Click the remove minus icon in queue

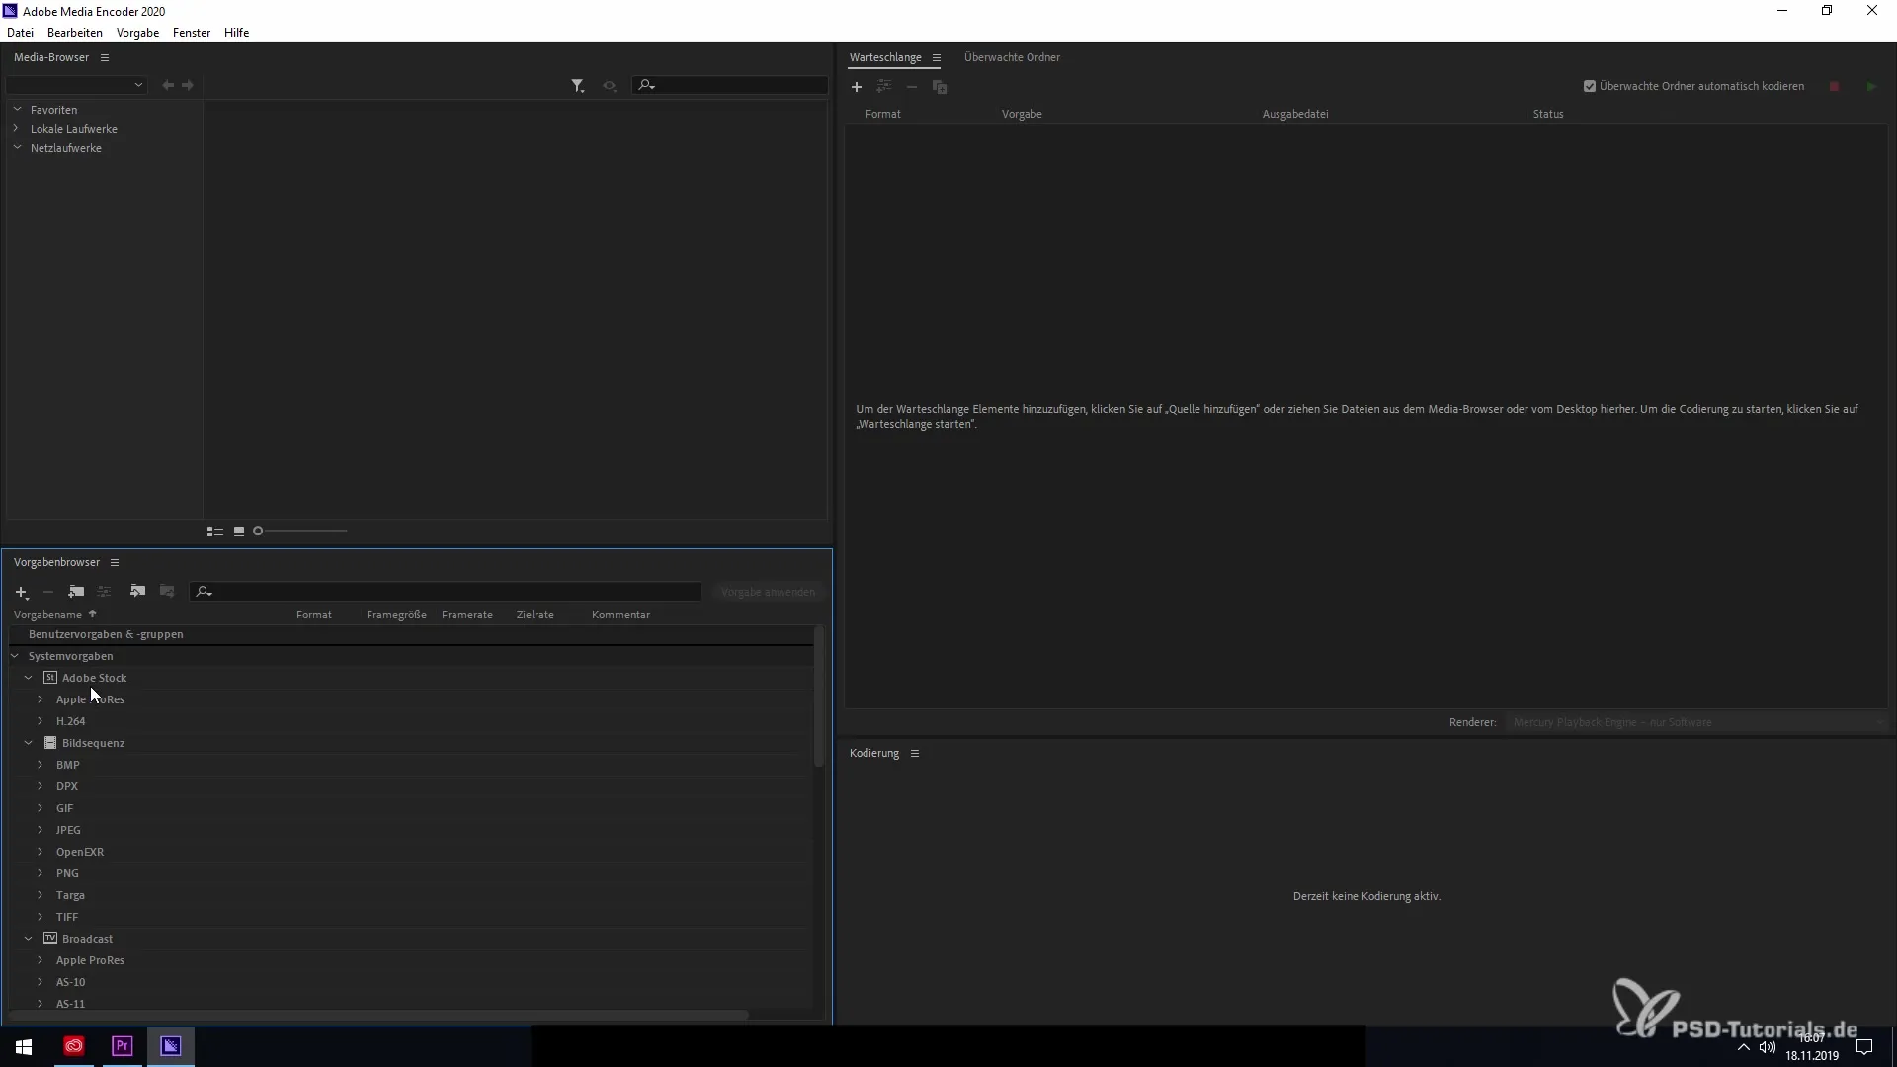[912, 87]
